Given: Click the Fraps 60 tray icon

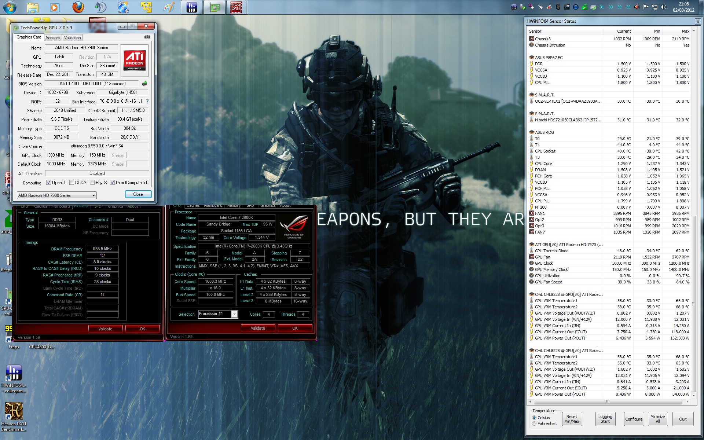Looking at the screenshot, I should (x=531, y=7).
